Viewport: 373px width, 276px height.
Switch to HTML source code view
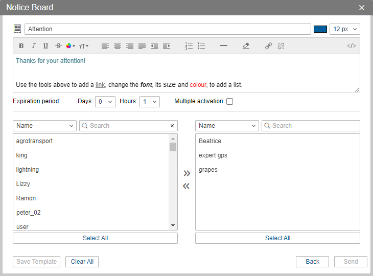coord(352,46)
